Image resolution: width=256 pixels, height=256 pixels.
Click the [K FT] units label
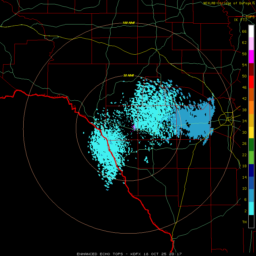tap(240, 20)
